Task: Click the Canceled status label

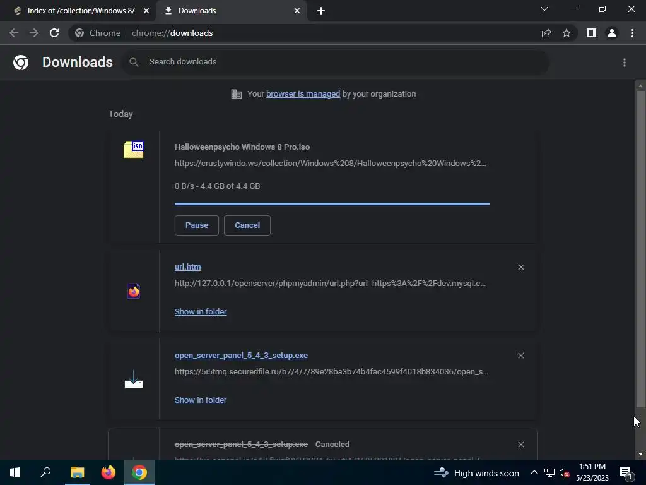Action: (332, 444)
